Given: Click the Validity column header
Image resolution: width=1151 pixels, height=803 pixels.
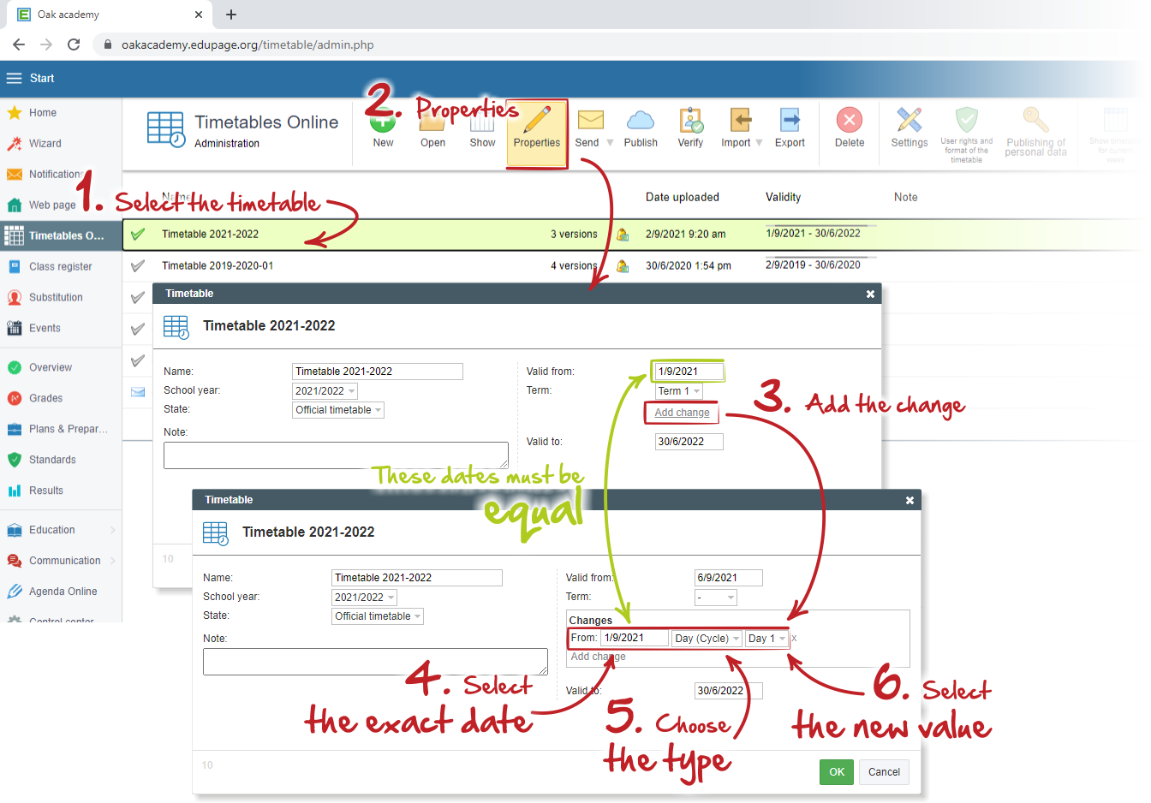Looking at the screenshot, I should [x=783, y=198].
